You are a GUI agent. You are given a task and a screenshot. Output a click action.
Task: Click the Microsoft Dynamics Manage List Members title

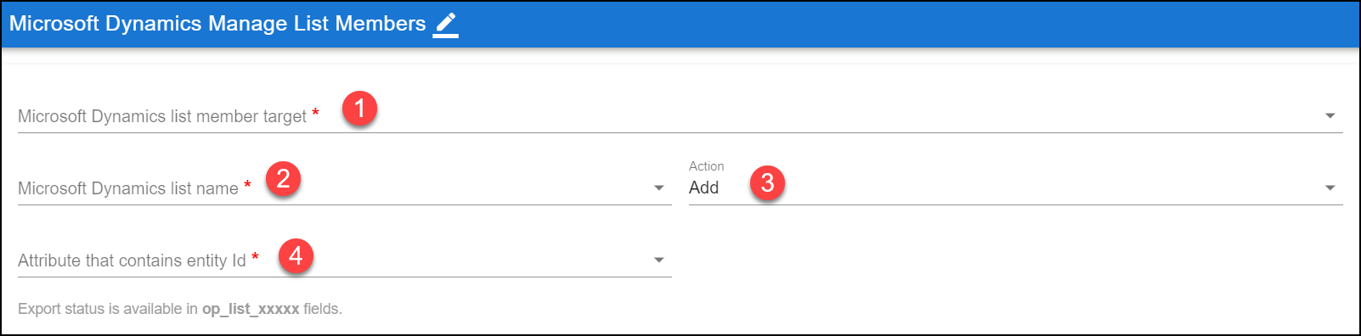217,24
